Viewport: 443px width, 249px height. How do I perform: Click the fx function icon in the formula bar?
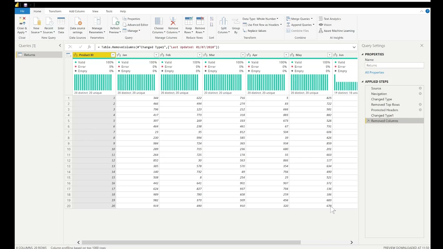(89, 47)
